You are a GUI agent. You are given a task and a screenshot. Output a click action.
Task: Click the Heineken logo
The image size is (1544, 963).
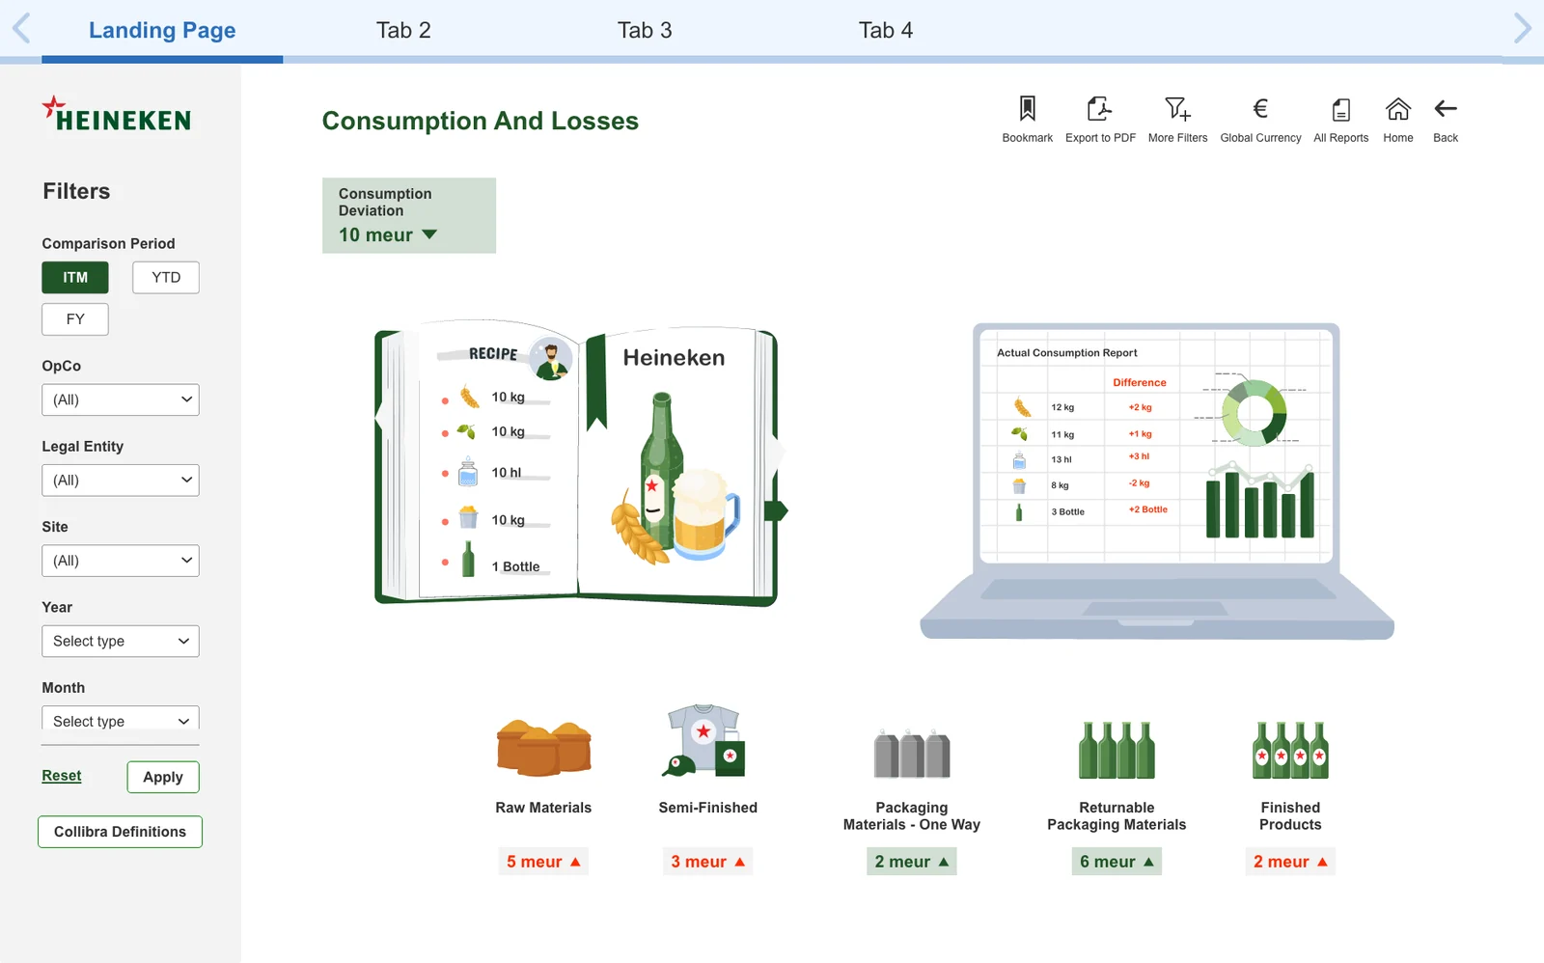117,115
